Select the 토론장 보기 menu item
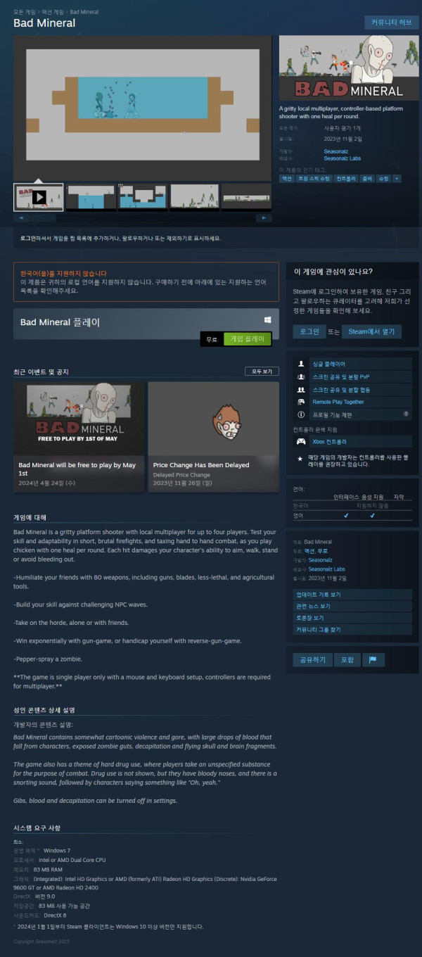 point(352,618)
